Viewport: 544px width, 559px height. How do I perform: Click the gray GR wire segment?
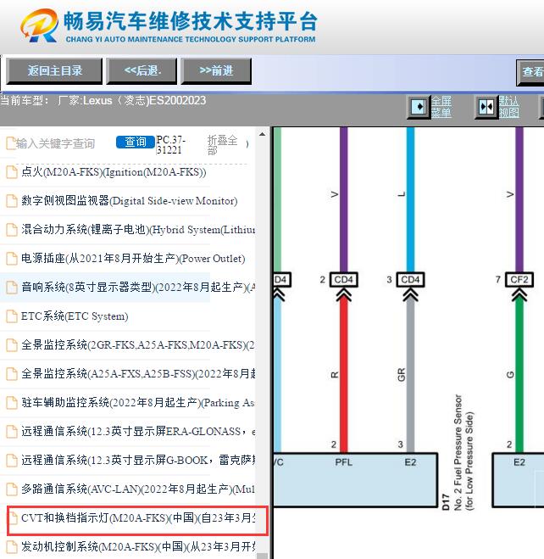[410, 374]
